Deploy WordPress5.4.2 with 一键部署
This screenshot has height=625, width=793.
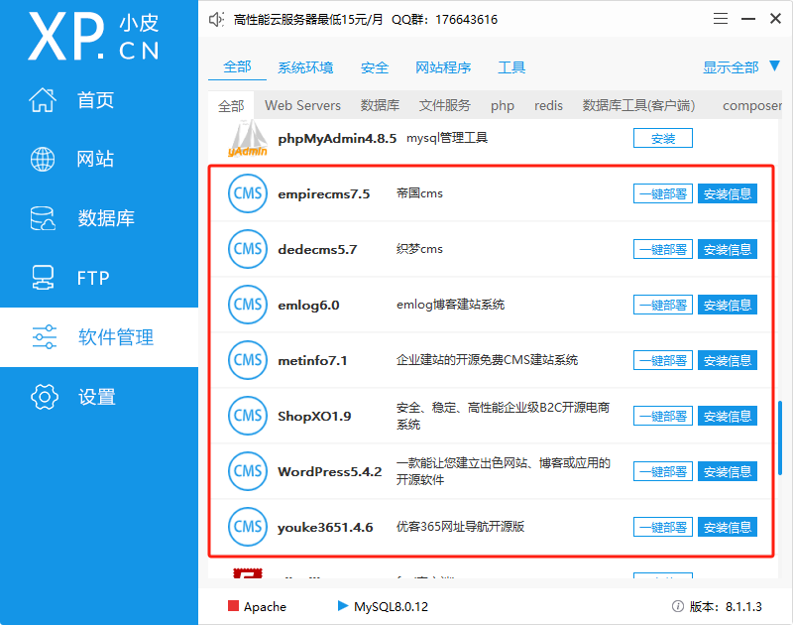[x=662, y=471]
